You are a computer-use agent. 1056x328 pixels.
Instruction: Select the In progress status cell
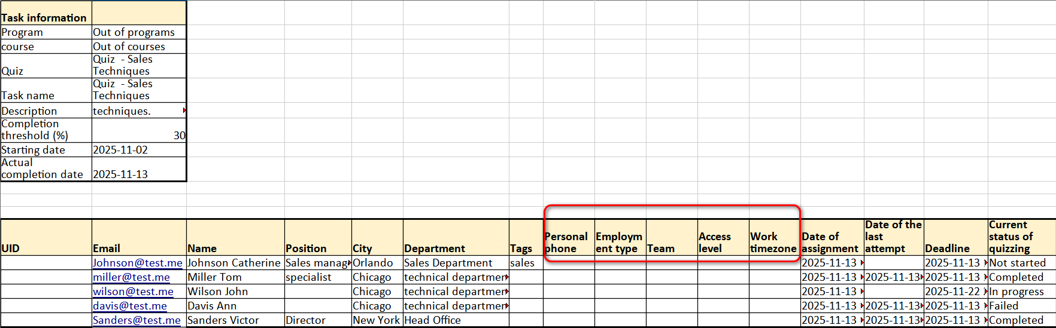point(1020,292)
